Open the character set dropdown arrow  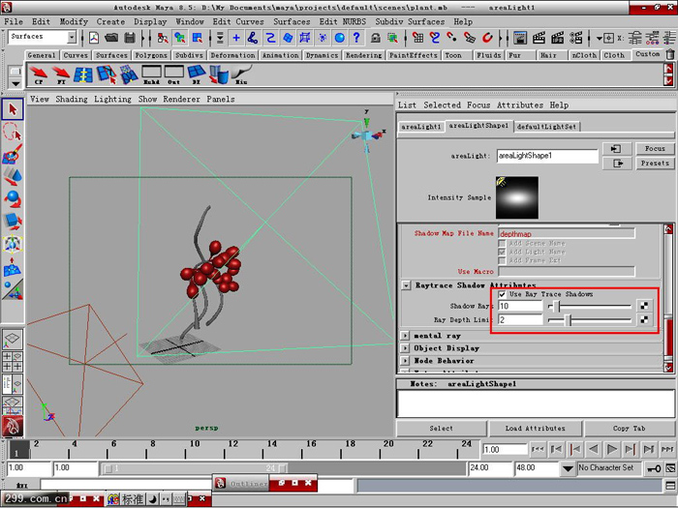tap(568, 468)
